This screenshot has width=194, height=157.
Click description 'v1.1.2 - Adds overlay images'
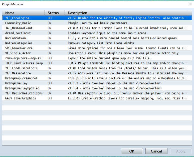[115, 83]
